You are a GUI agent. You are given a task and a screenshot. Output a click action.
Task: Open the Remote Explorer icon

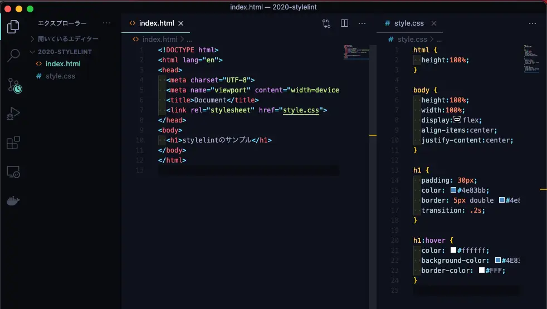pos(13,172)
